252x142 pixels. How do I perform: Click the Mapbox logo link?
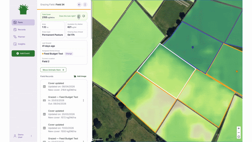pyautogui.click(x=97, y=140)
